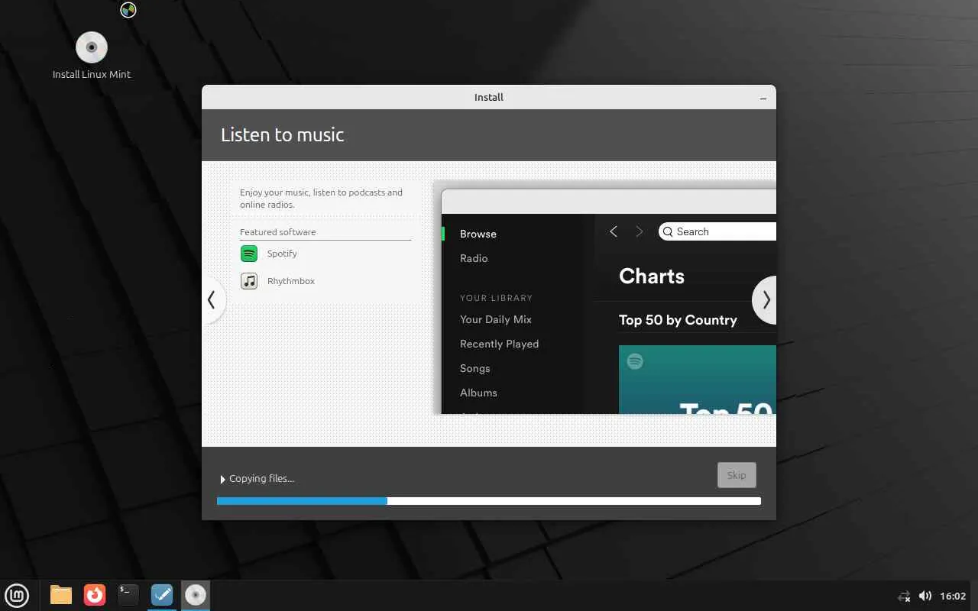
Task: Click the 'Enjoy your music' description text
Action: pyautogui.click(x=321, y=199)
